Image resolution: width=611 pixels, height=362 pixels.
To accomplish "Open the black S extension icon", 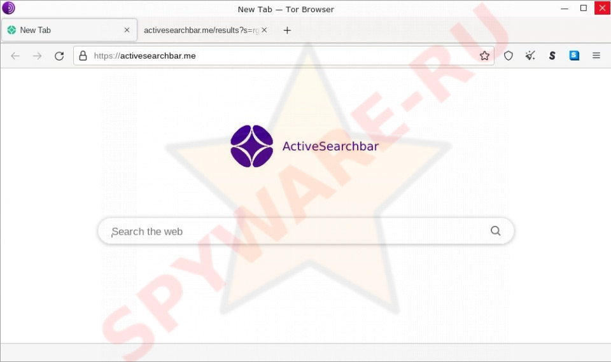I will coord(552,56).
